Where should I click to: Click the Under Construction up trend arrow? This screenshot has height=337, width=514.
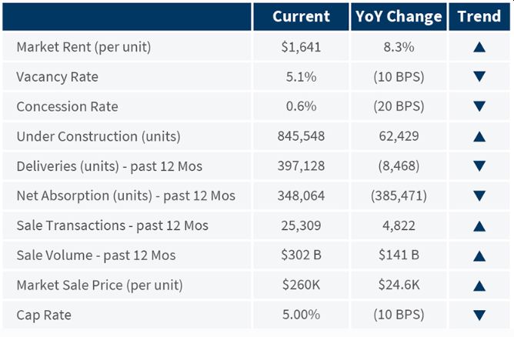[480, 136]
